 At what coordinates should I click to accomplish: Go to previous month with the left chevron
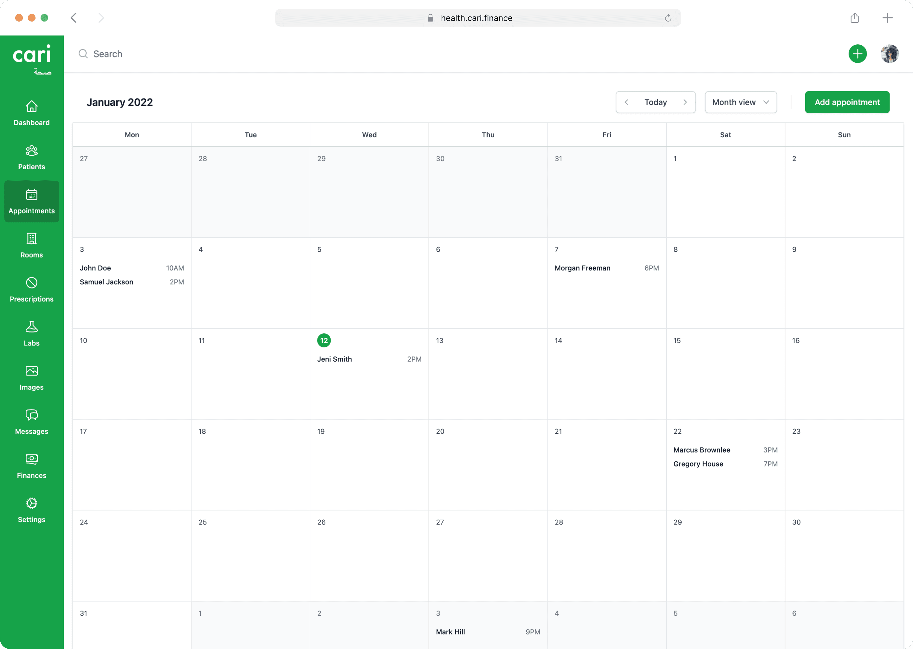tap(626, 102)
